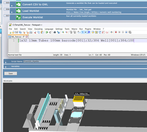Click the Replace icon in Notepad++ toolbar
The image size is (147, 132).
click(x=58, y=32)
